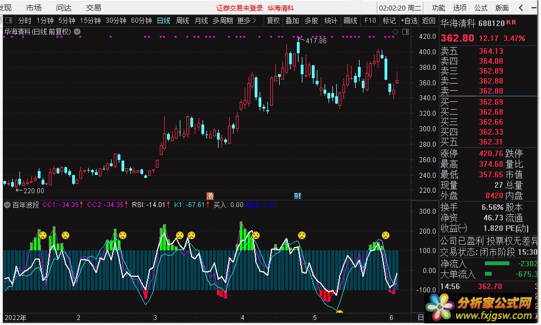Viewport: 541px width, 325px height.
Task: Click the last sad-face sell signal icon
Action: (386, 235)
